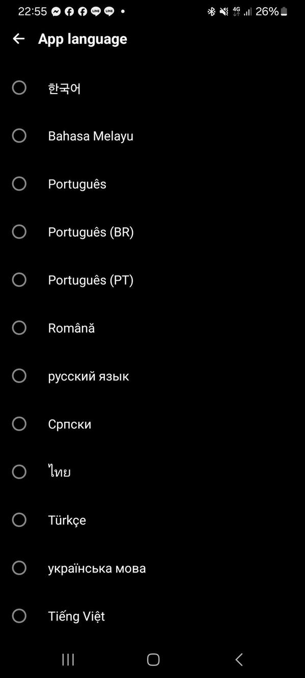
Task: Click the Facebook notification icon
Action: click(69, 11)
